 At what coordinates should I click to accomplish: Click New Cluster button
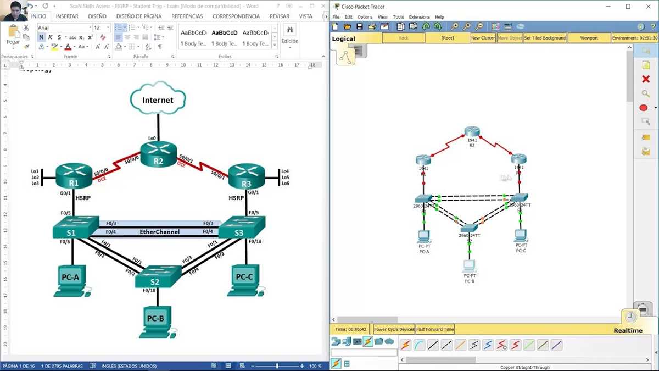coord(483,38)
